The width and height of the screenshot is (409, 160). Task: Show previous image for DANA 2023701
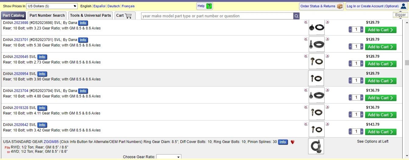click(306, 39)
